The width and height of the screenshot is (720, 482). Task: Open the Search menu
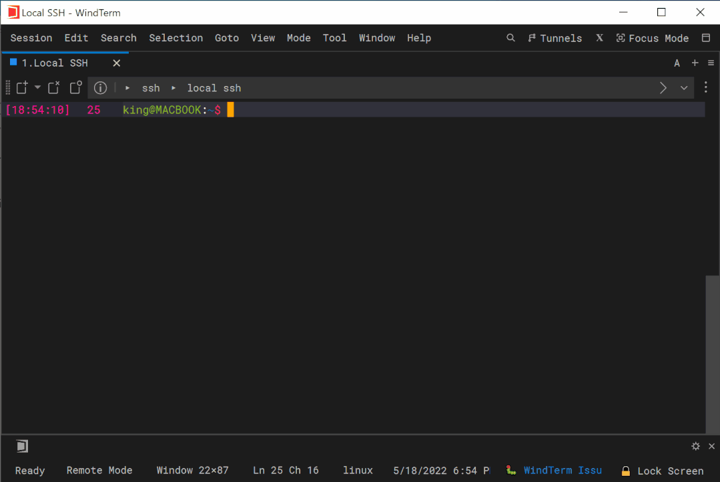(x=119, y=38)
